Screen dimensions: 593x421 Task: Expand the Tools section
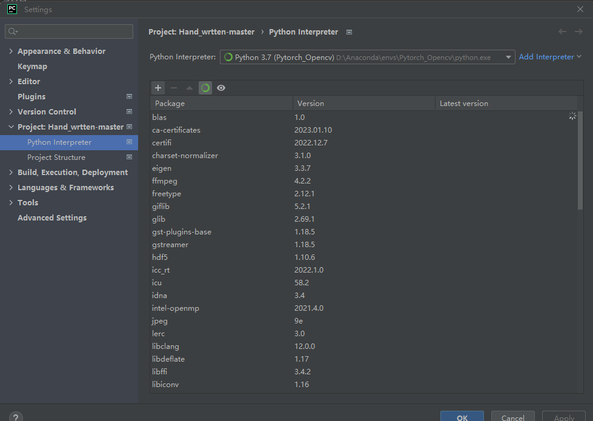pos(11,202)
